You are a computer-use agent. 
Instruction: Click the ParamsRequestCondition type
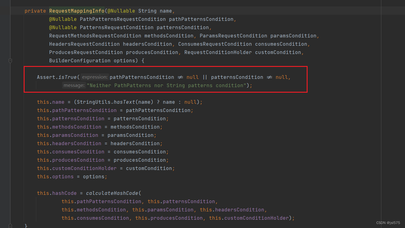pos(234,36)
